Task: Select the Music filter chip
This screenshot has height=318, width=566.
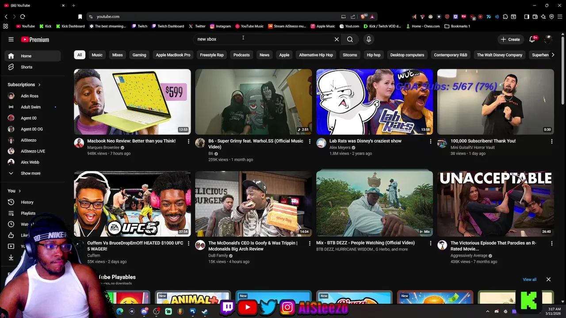Action: coord(97,55)
